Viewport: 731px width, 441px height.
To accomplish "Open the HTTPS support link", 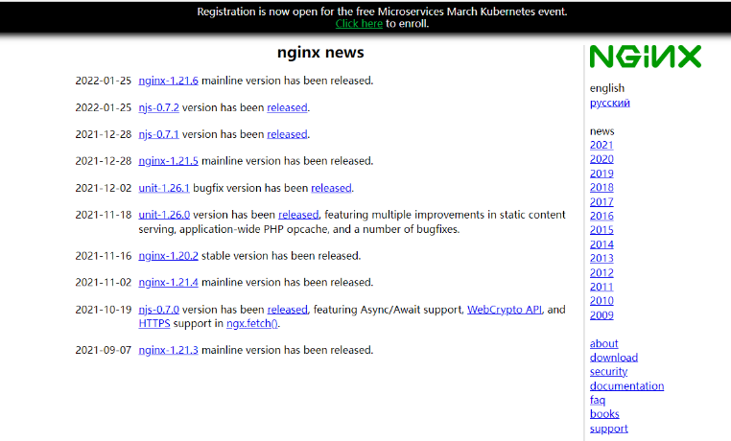I will pyautogui.click(x=154, y=323).
